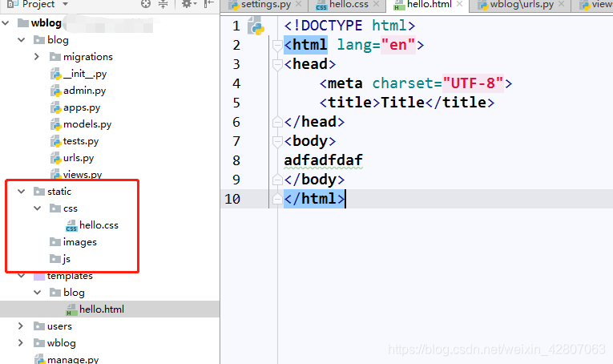Click the hello.html file icon in tree

tap(71, 309)
